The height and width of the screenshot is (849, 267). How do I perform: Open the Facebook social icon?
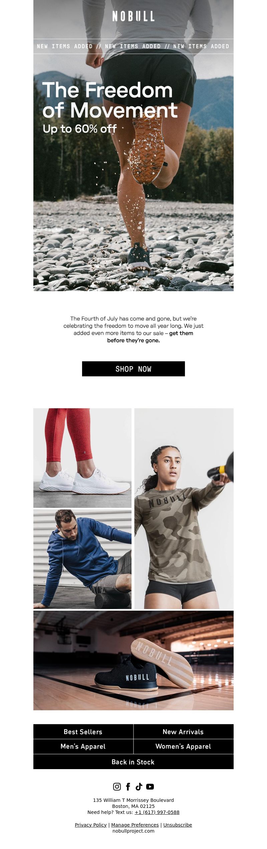[128, 786]
